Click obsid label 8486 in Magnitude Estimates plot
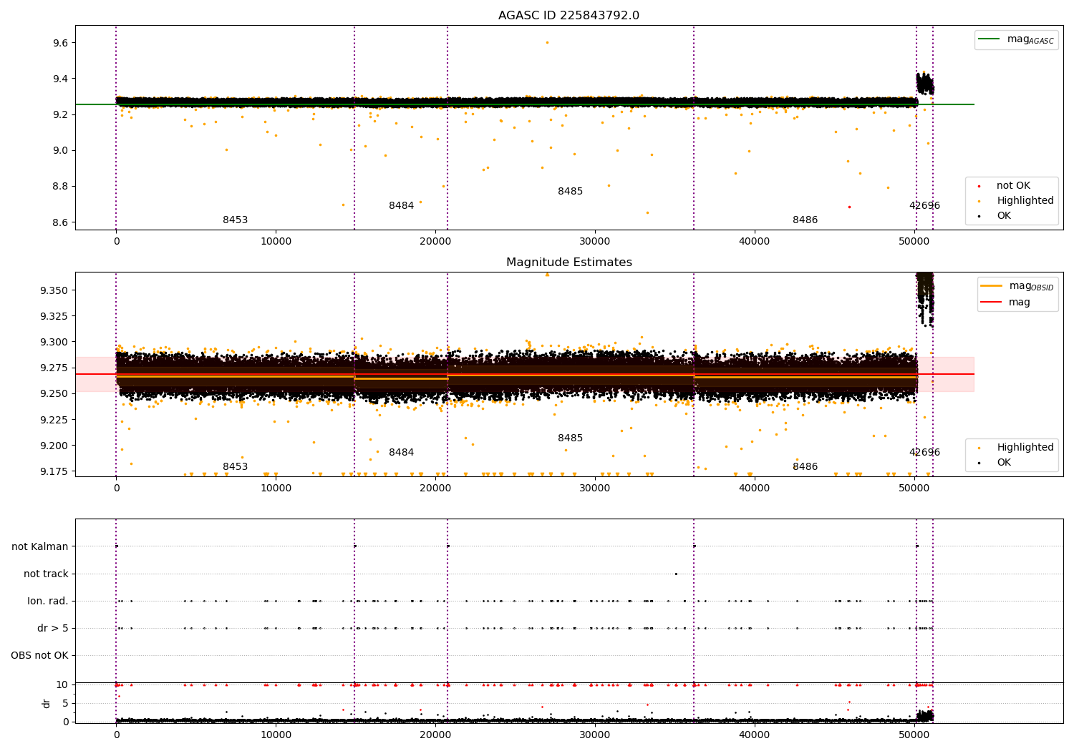 (805, 467)
